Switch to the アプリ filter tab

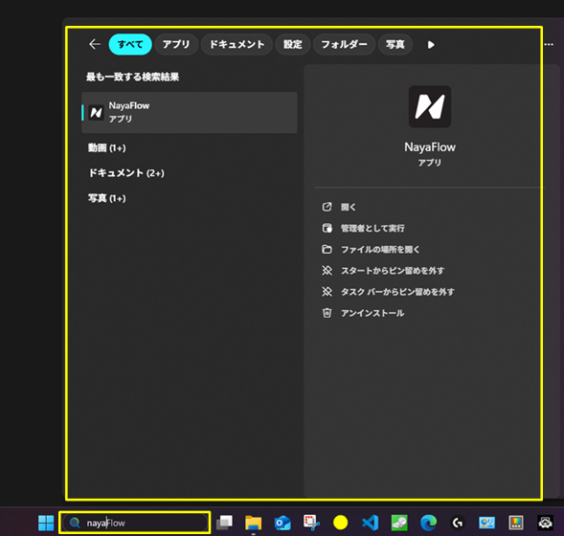(176, 45)
